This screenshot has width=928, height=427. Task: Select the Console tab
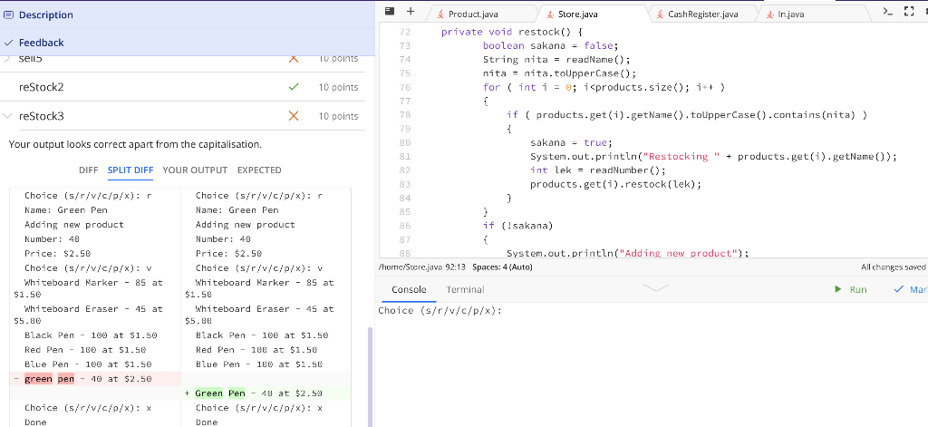tap(409, 289)
